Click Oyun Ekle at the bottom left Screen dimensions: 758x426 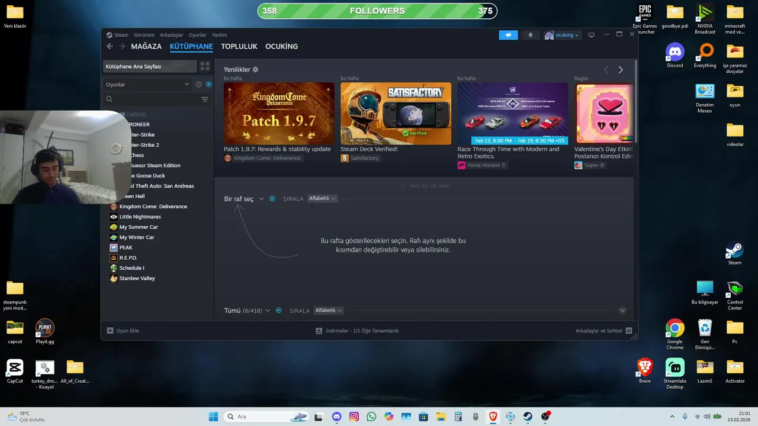pyautogui.click(x=123, y=331)
